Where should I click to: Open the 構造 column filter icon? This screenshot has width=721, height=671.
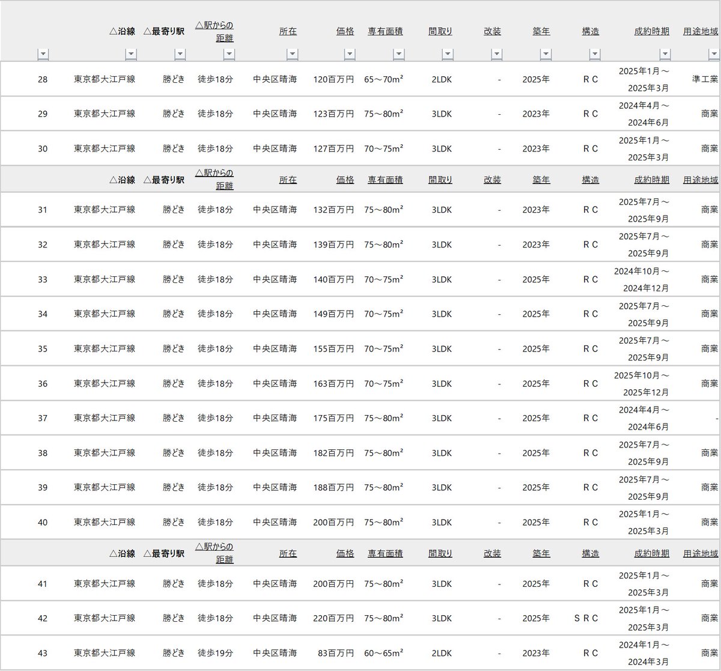tap(595, 53)
